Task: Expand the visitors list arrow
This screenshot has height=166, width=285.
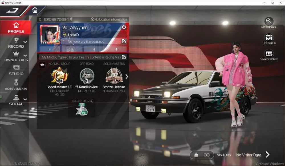Action: pos(267,155)
